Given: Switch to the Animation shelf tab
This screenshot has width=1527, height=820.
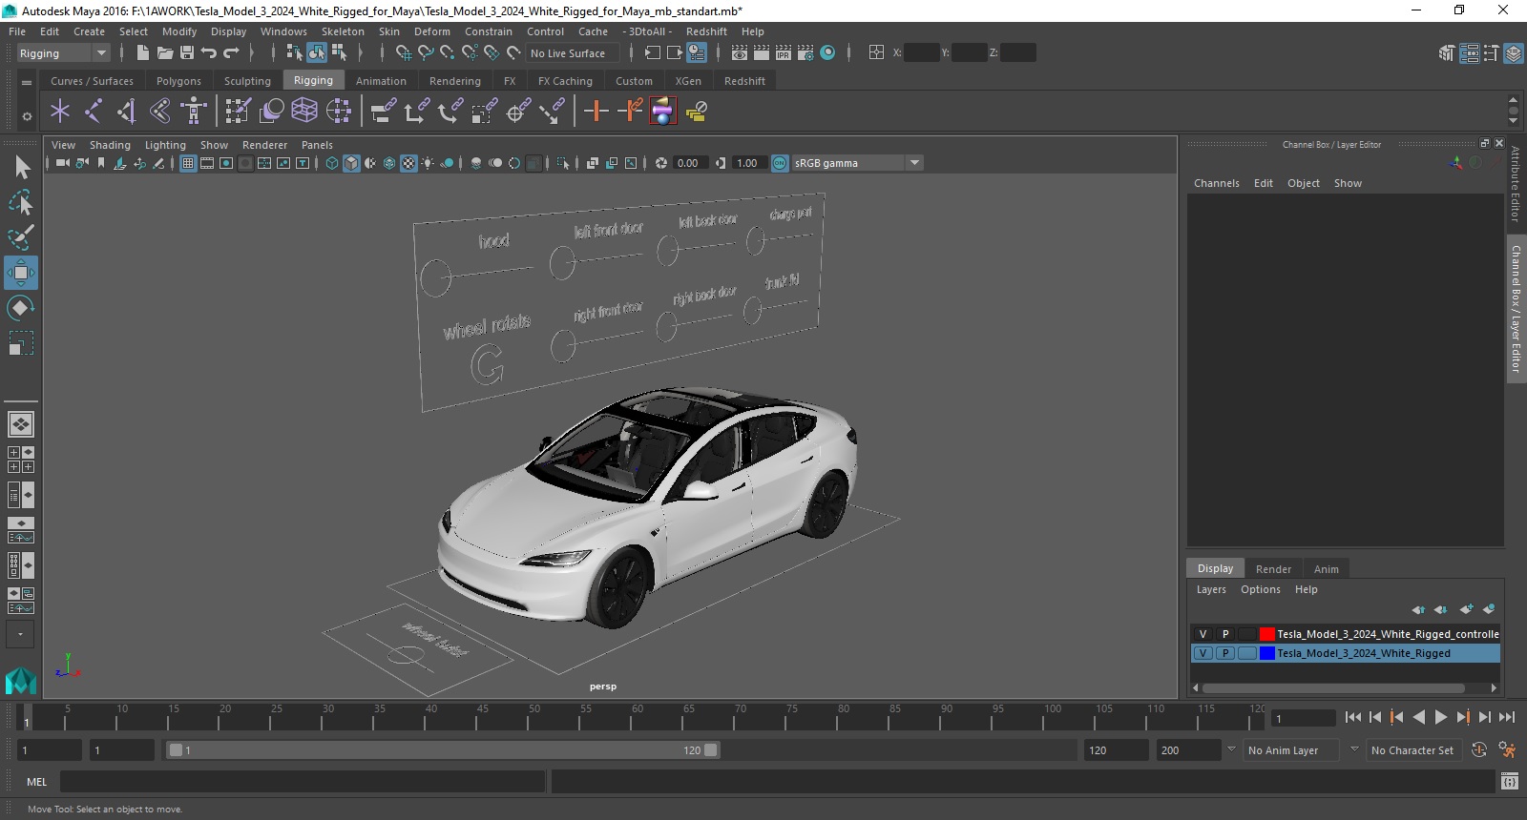Looking at the screenshot, I should pyautogui.click(x=381, y=81).
